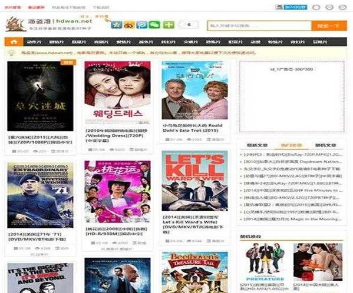Click the orange search button

click(329, 26)
